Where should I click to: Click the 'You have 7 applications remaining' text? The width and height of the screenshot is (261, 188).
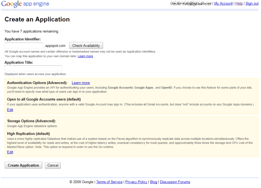[x=32, y=31]
